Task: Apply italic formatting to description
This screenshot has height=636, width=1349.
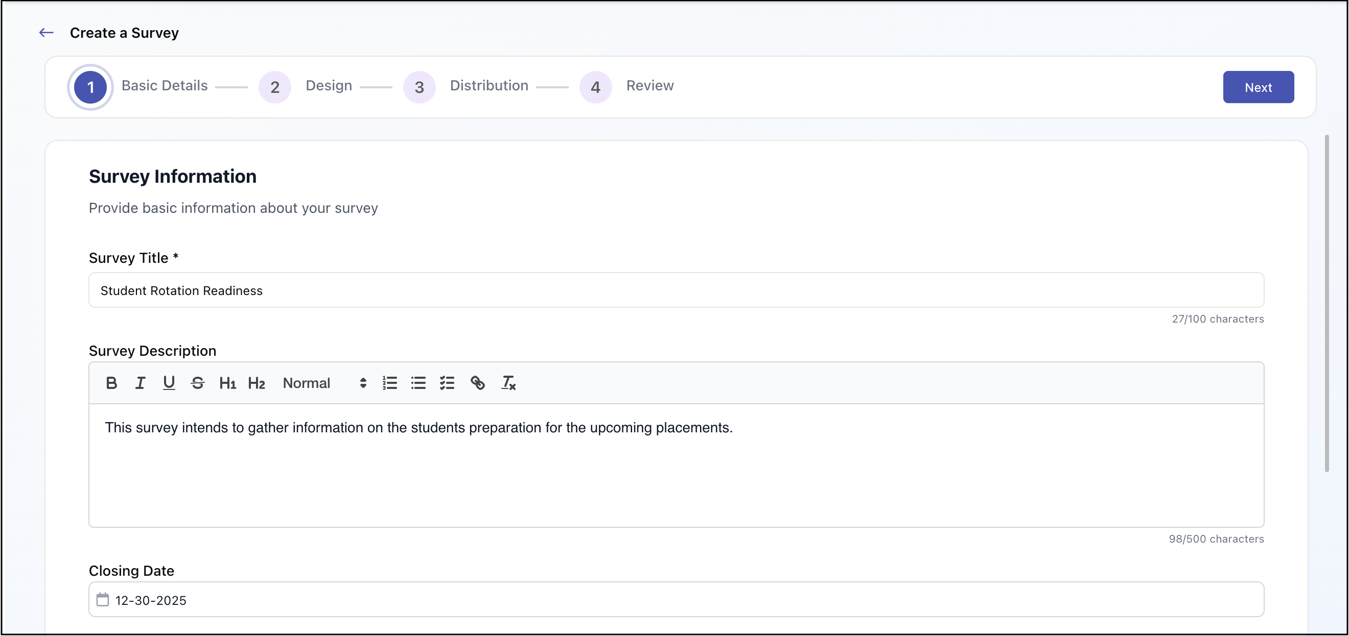Action: click(140, 383)
